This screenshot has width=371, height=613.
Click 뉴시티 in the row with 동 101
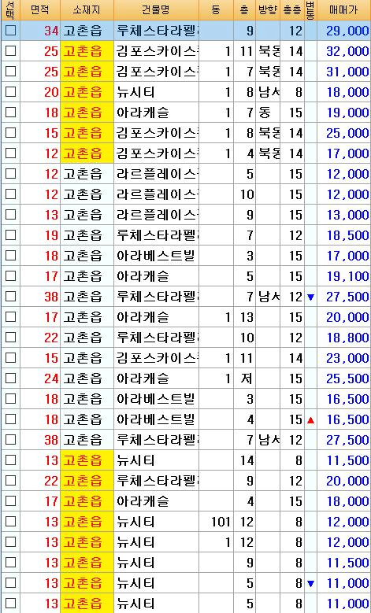click(x=135, y=522)
